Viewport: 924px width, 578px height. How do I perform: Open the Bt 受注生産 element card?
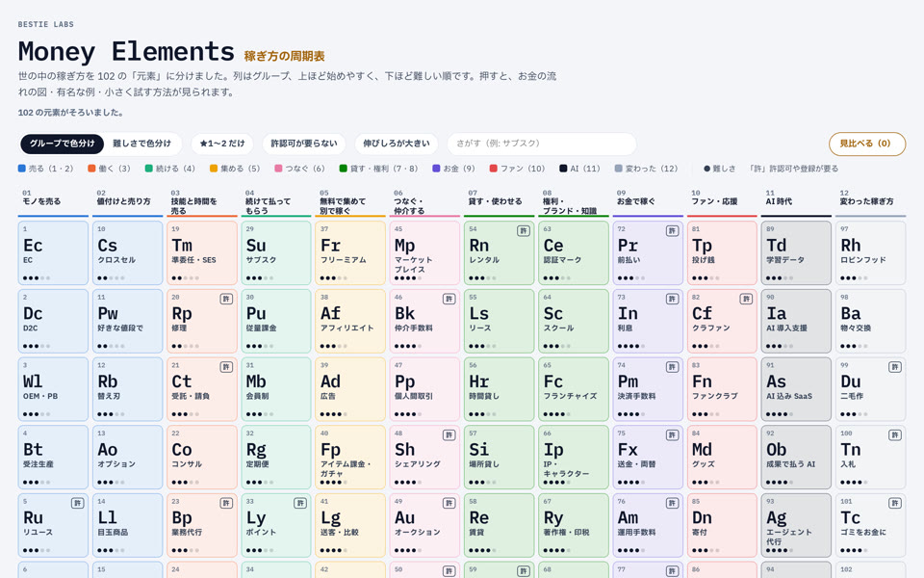pyautogui.click(x=53, y=457)
